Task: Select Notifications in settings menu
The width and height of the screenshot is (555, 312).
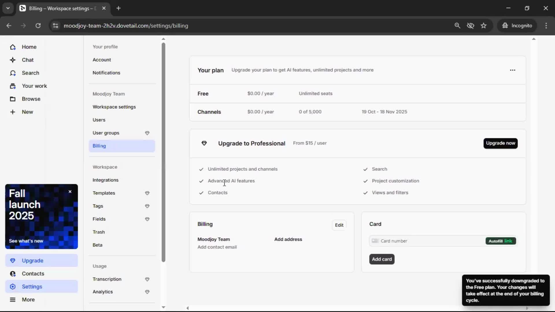Action: click(106, 73)
